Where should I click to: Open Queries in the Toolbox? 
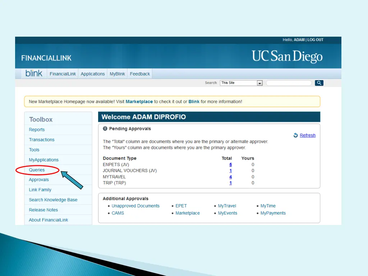[37, 170]
